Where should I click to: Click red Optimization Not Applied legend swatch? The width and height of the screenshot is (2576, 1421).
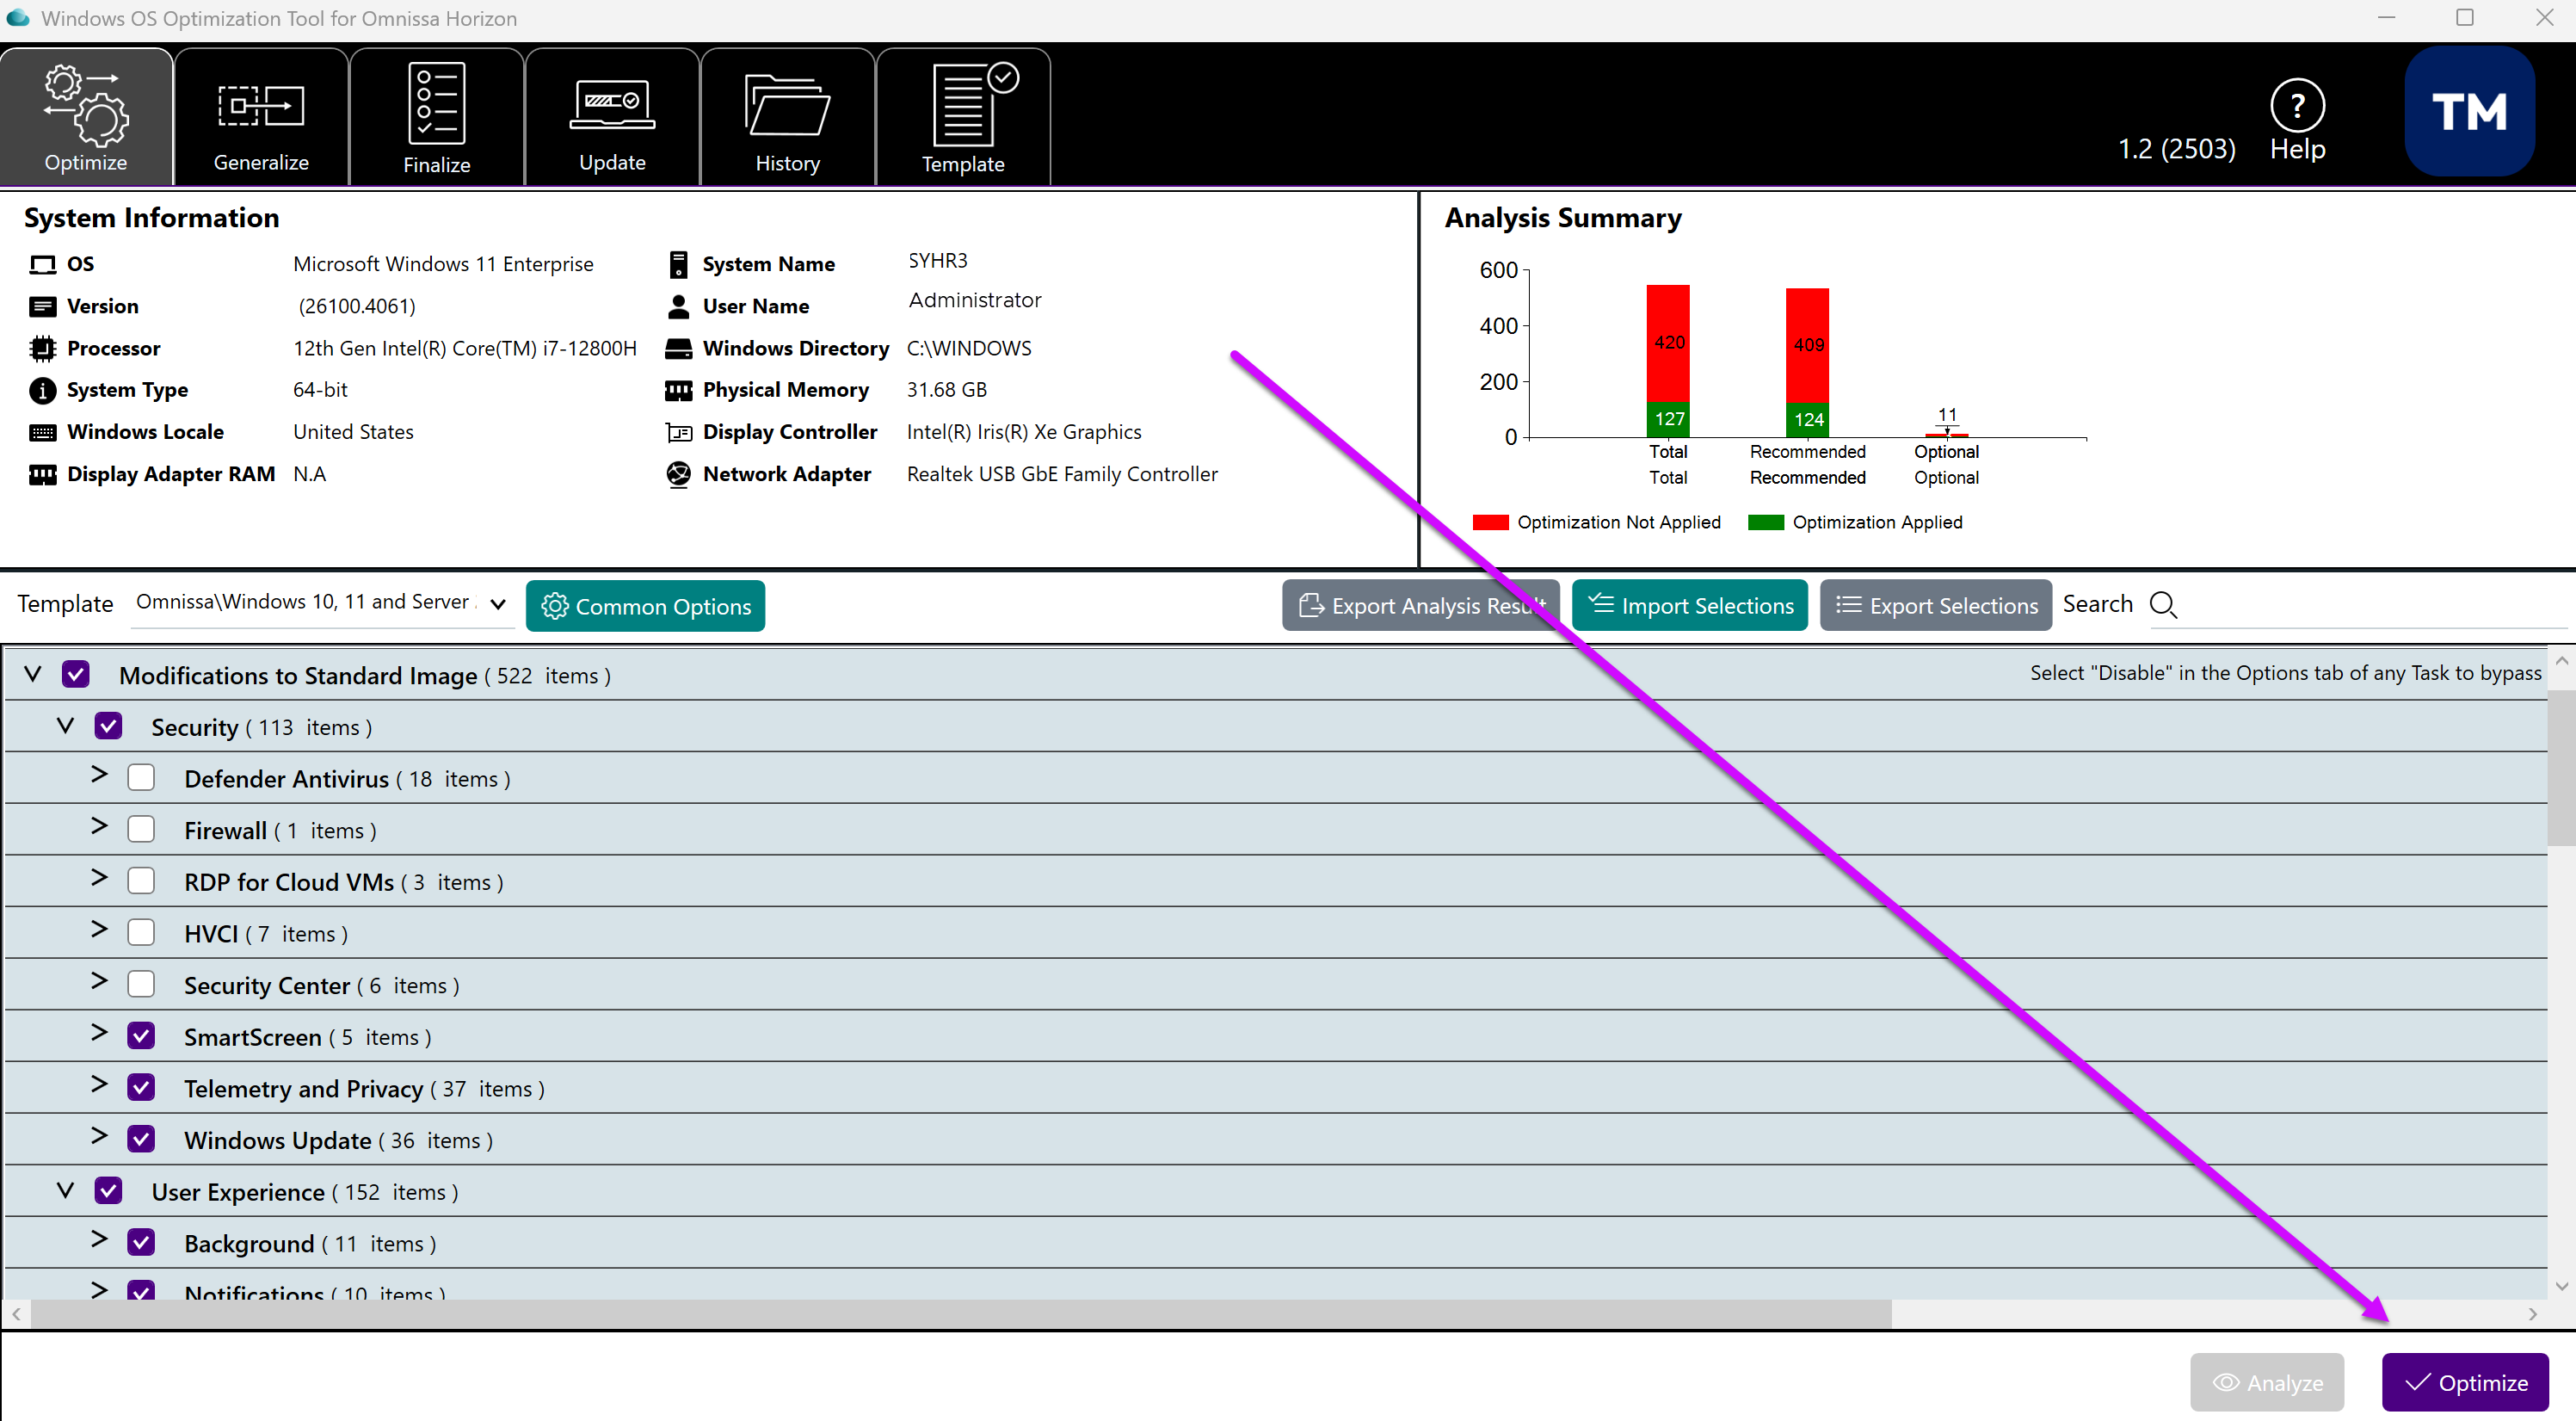pyautogui.click(x=1490, y=522)
